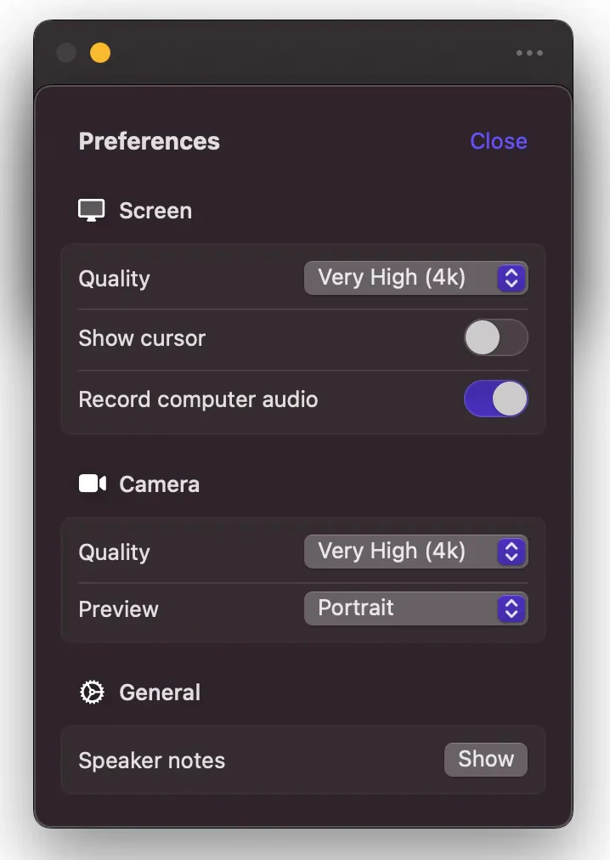Click the Preferences title text

pyautogui.click(x=149, y=141)
